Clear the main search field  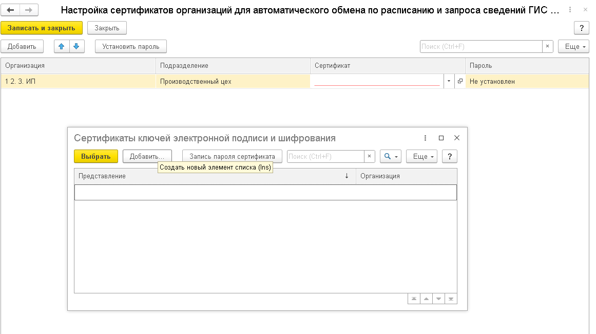pos(547,46)
